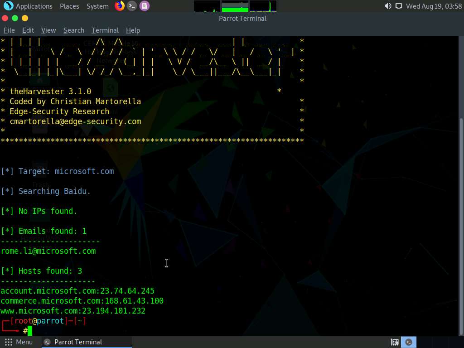Viewport: 464px width, 348px height.
Task: Launch terminal from top panel icon
Action: [x=132, y=6]
